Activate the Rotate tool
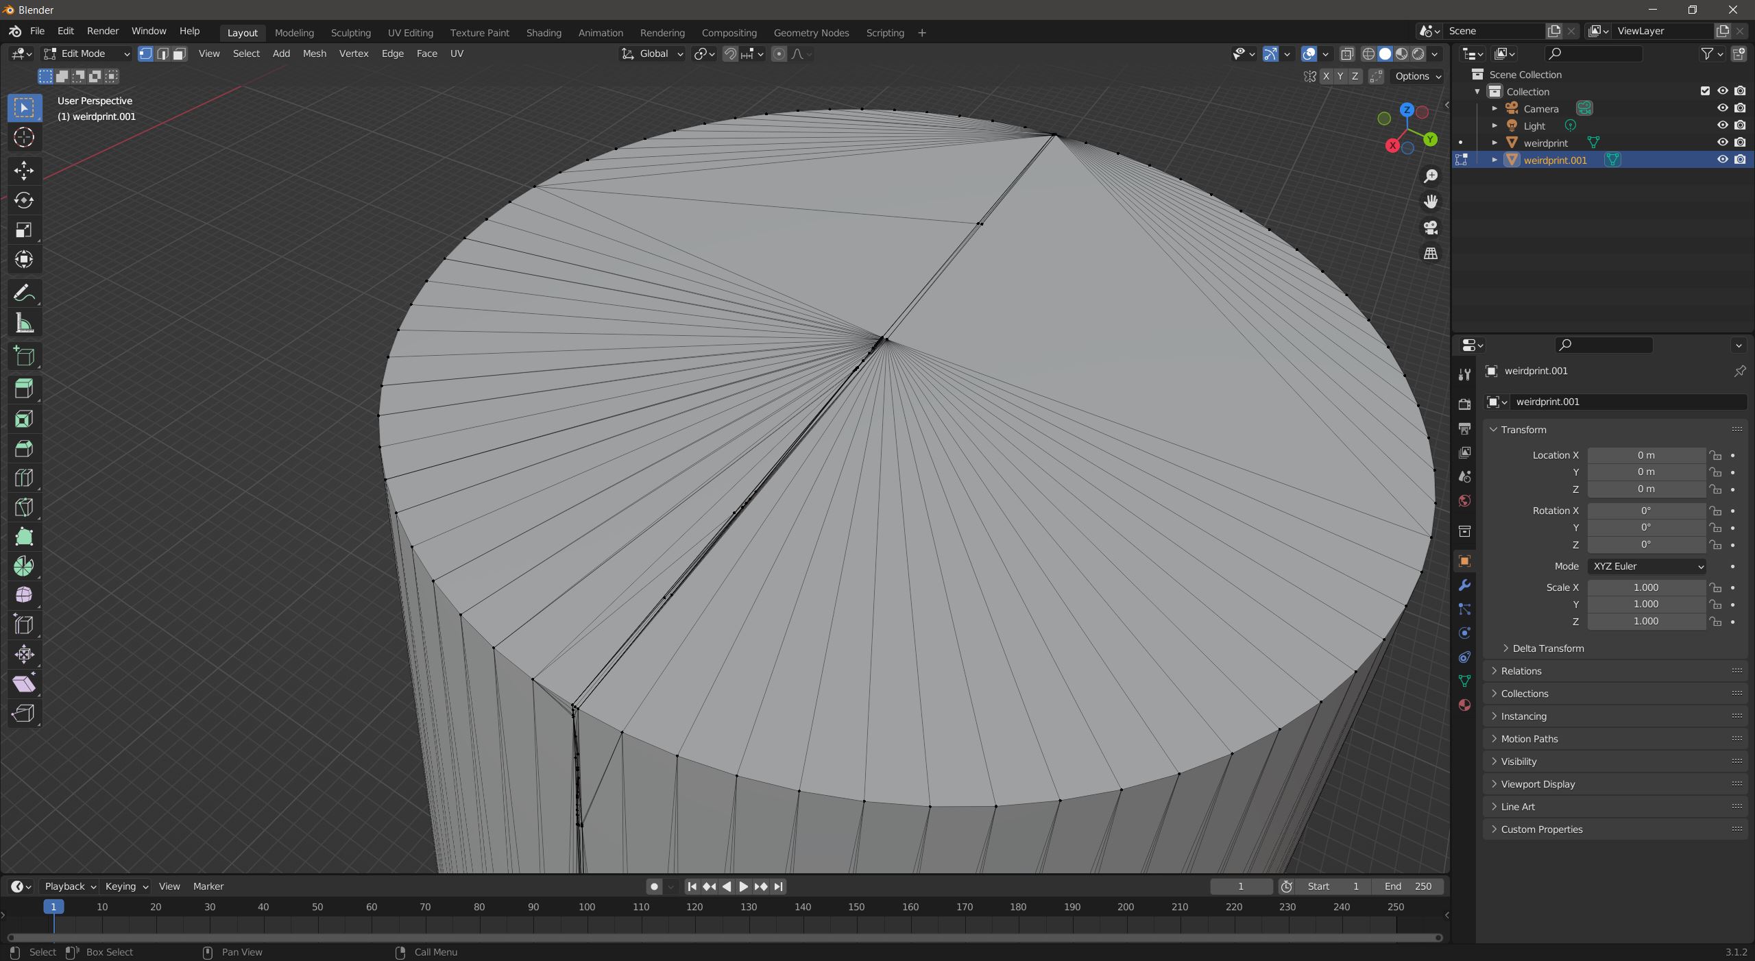The height and width of the screenshot is (961, 1755). pyautogui.click(x=24, y=200)
